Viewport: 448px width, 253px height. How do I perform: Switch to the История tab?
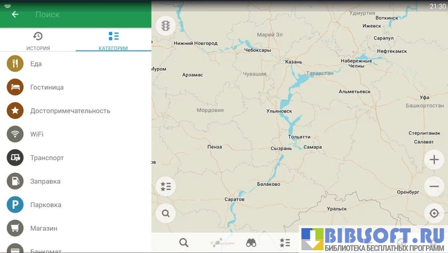(38, 41)
